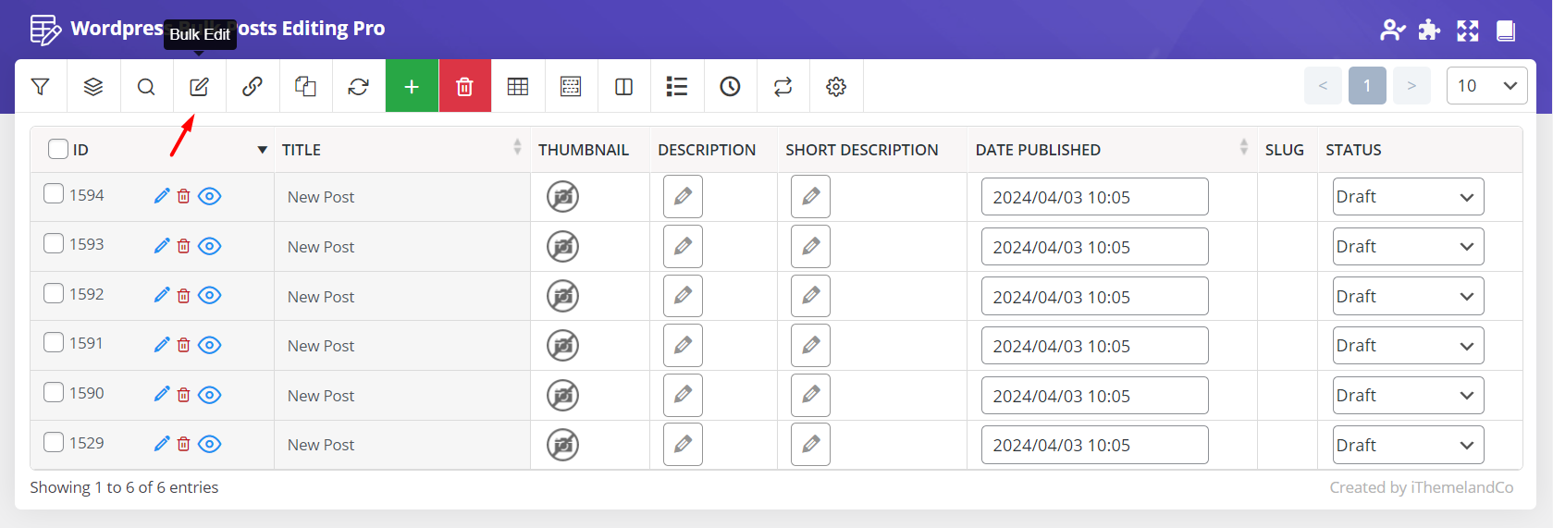Click the search magnifier toolbar icon
The height and width of the screenshot is (528, 1553).
[146, 86]
